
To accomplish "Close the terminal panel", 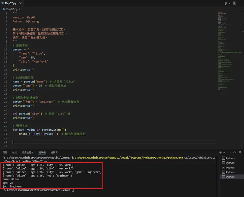I will tap(240, 152).
